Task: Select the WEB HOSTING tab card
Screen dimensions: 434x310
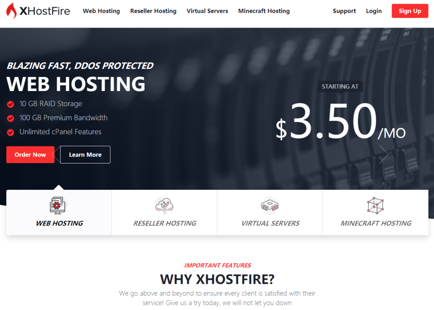Action: 59,212
